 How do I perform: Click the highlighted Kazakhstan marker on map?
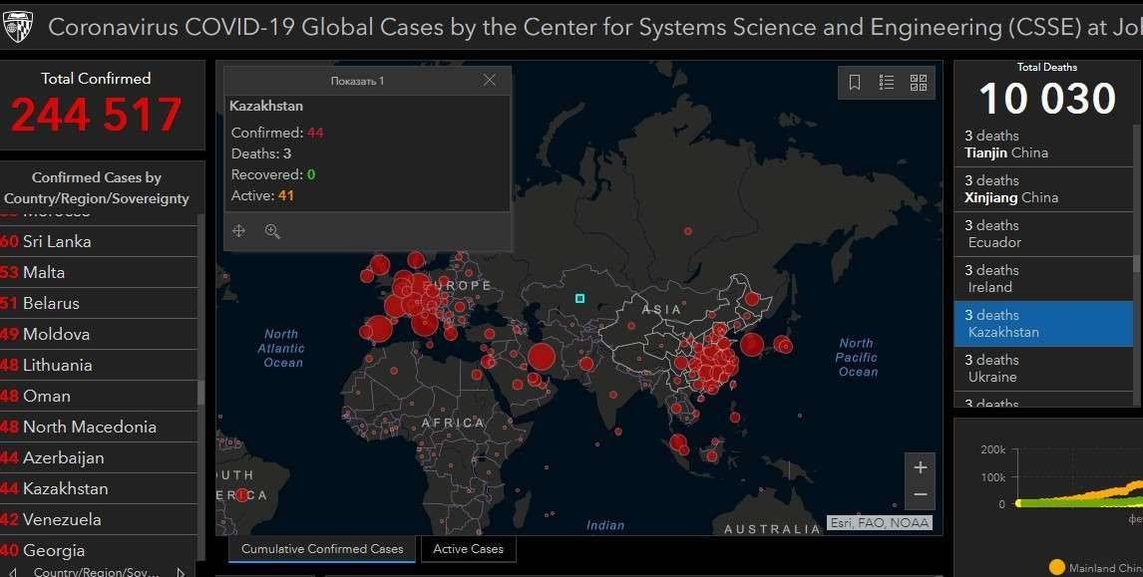click(579, 298)
